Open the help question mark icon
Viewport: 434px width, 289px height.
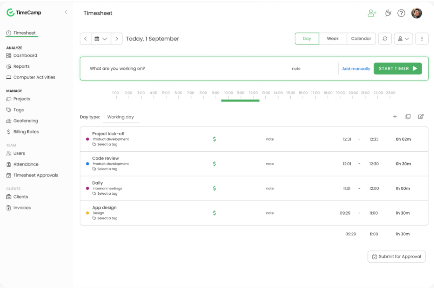pos(401,13)
